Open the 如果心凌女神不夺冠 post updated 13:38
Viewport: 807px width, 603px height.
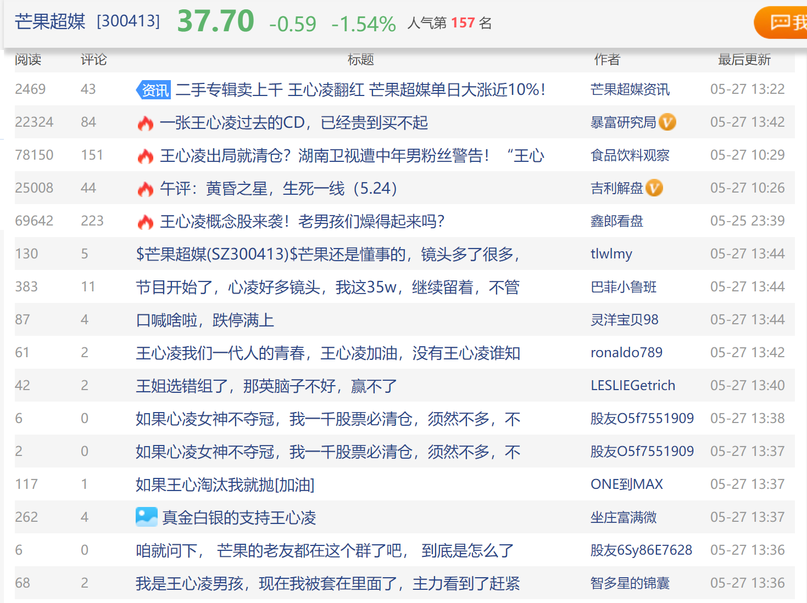tap(328, 419)
